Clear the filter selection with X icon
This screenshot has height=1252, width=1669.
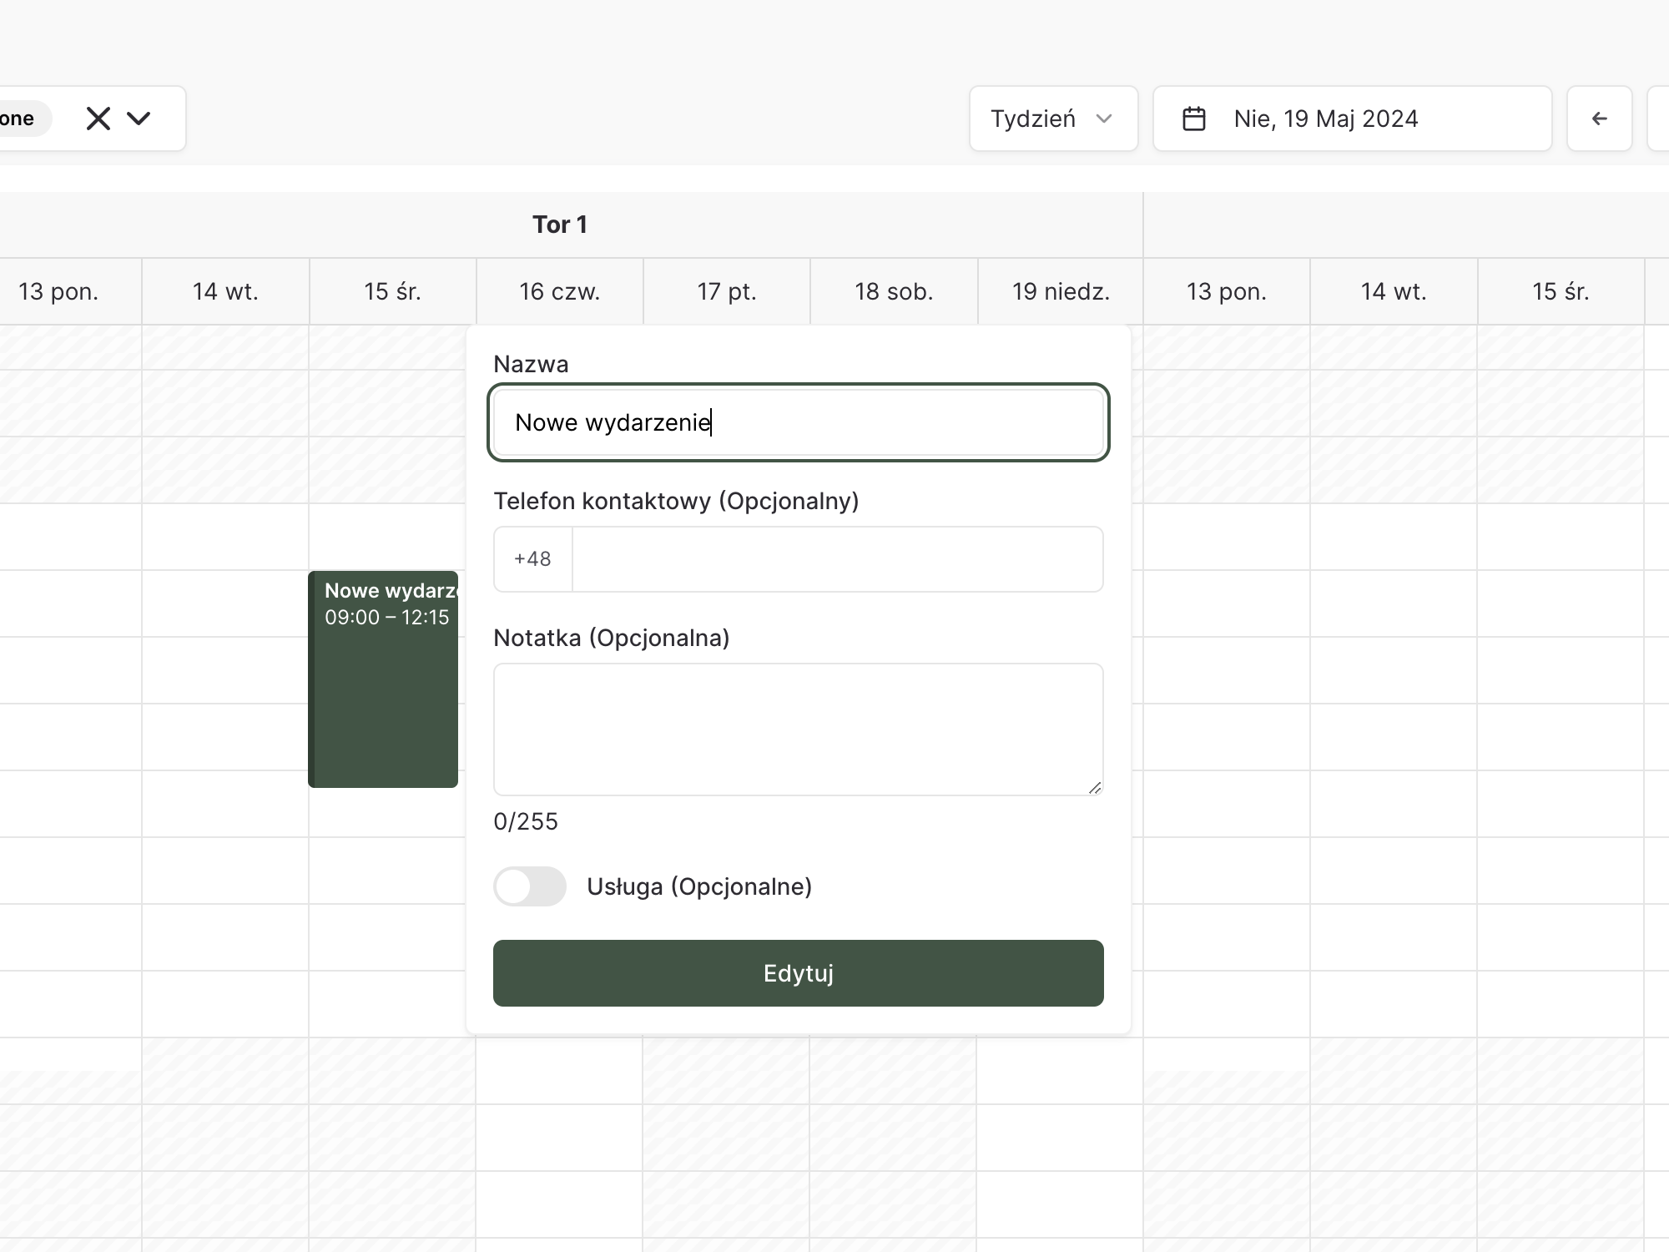[x=98, y=119]
